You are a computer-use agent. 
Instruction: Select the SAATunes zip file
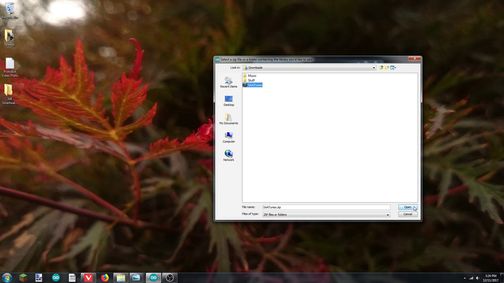[x=255, y=85]
